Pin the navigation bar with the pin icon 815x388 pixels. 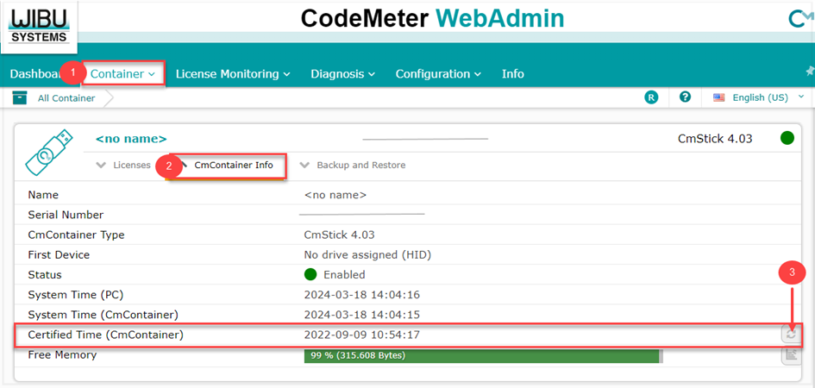click(810, 72)
